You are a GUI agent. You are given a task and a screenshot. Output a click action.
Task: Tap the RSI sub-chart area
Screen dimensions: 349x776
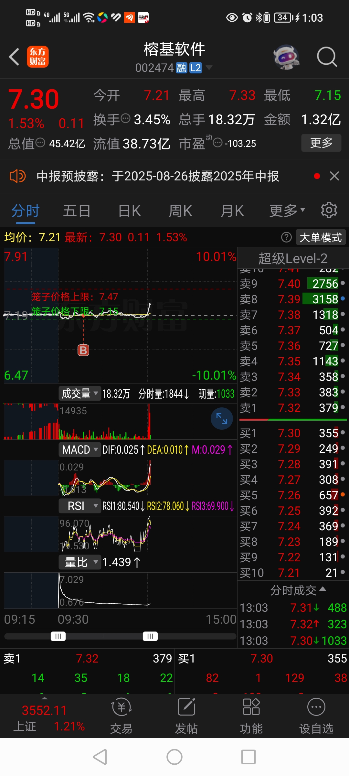[x=120, y=534]
